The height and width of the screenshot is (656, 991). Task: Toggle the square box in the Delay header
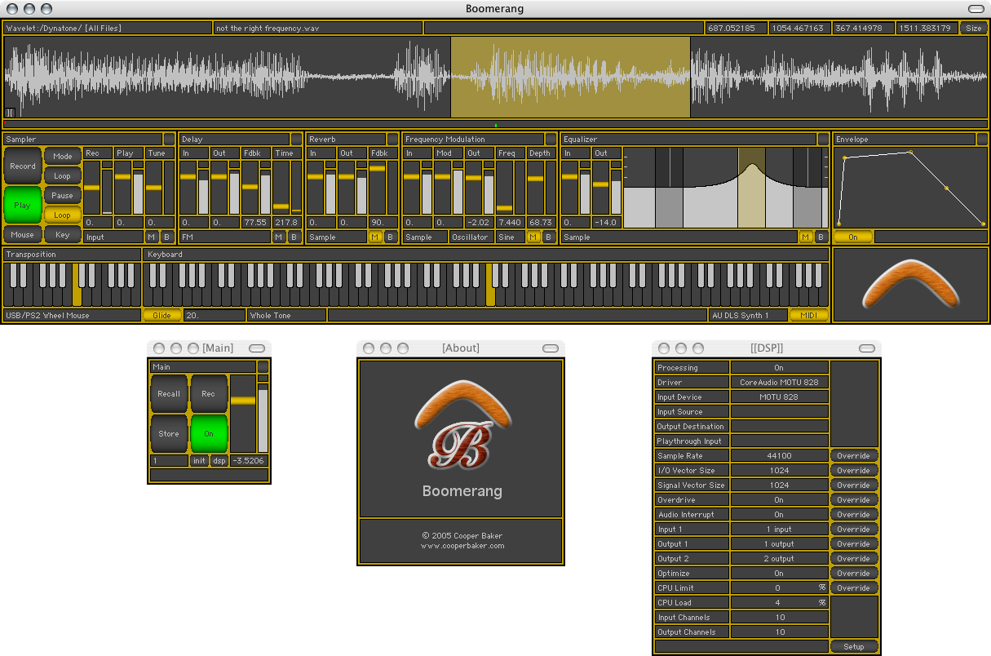[x=296, y=140]
